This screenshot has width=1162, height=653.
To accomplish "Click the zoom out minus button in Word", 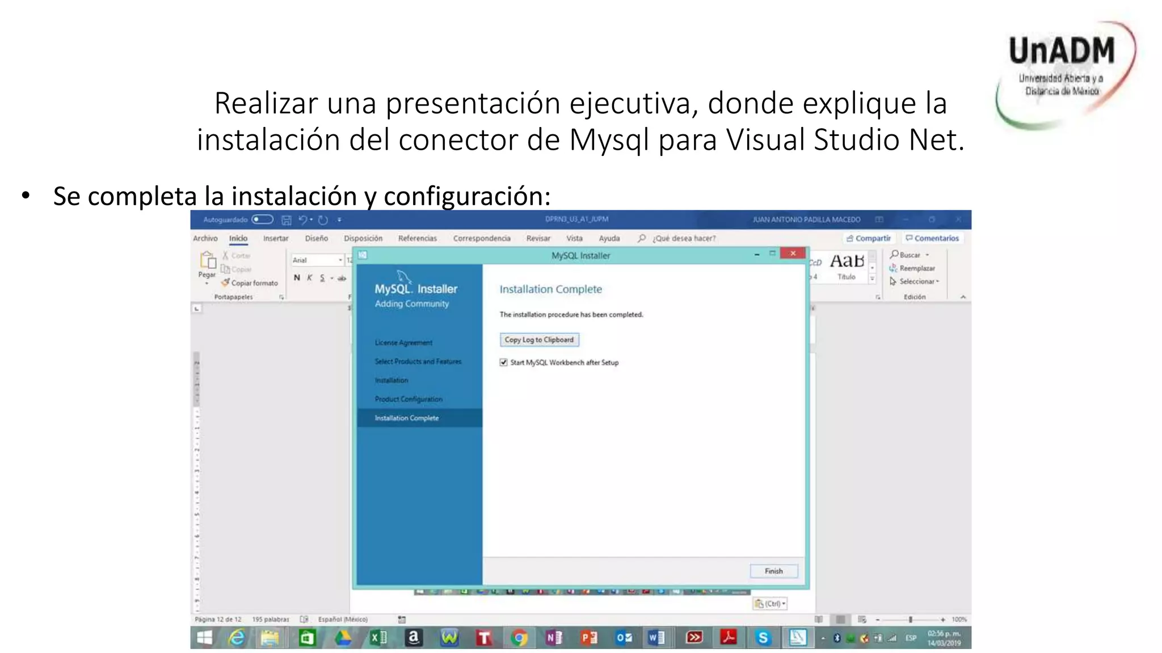I will [878, 620].
